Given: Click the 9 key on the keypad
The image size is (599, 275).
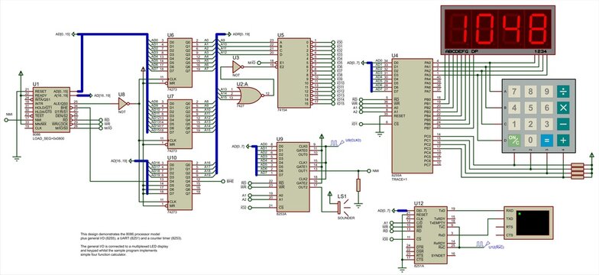Looking at the screenshot, I should (x=547, y=92).
